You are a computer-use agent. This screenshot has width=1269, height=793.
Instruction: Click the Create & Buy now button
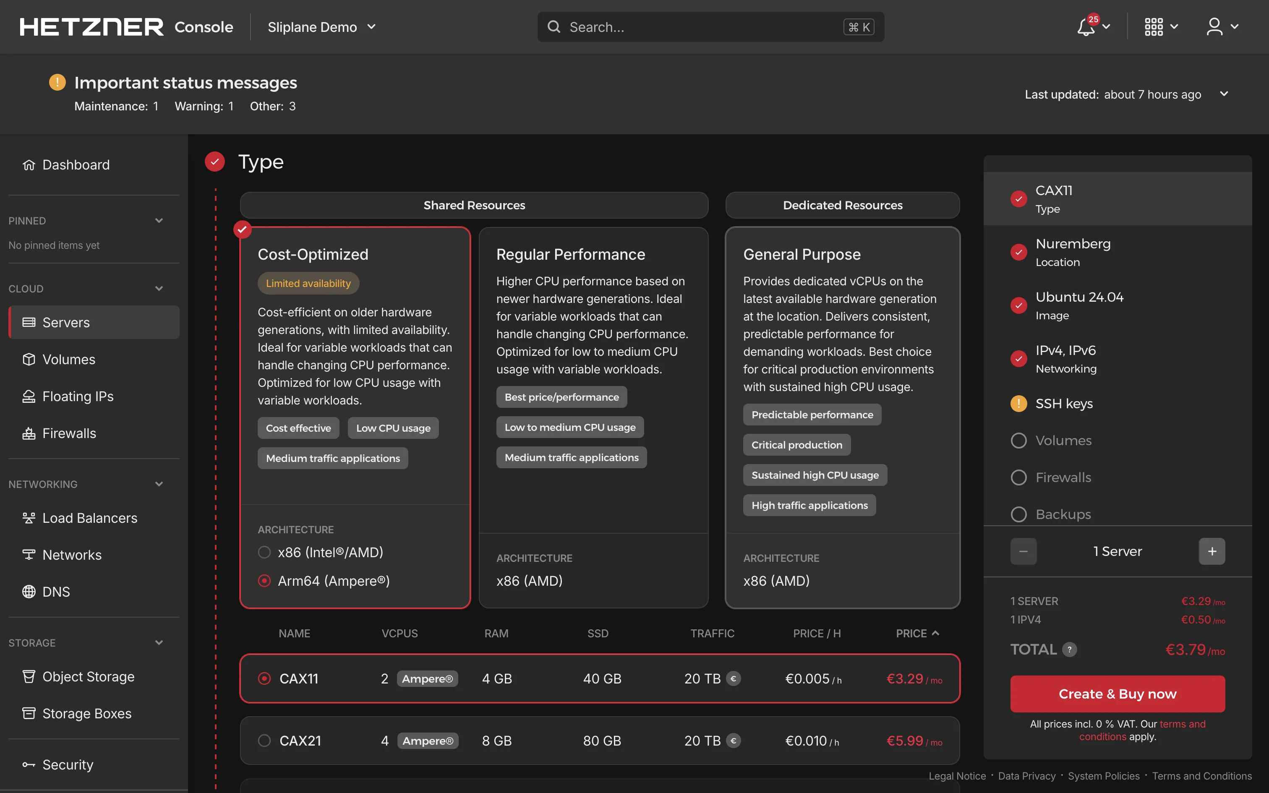pos(1118,694)
